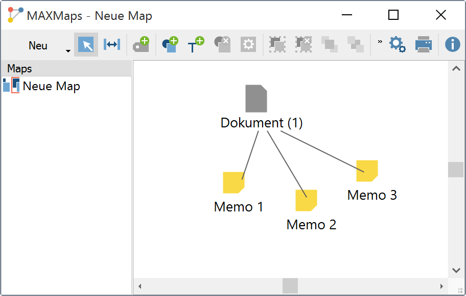Screen dimensions: 466x296
Task: Click the vertical scrollbar thumb
Action: point(456,170)
